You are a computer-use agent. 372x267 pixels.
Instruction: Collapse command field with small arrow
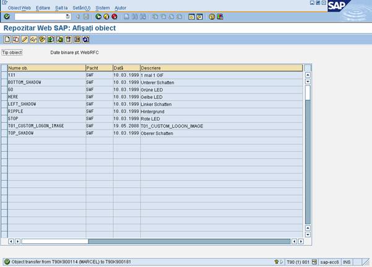click(78, 17)
